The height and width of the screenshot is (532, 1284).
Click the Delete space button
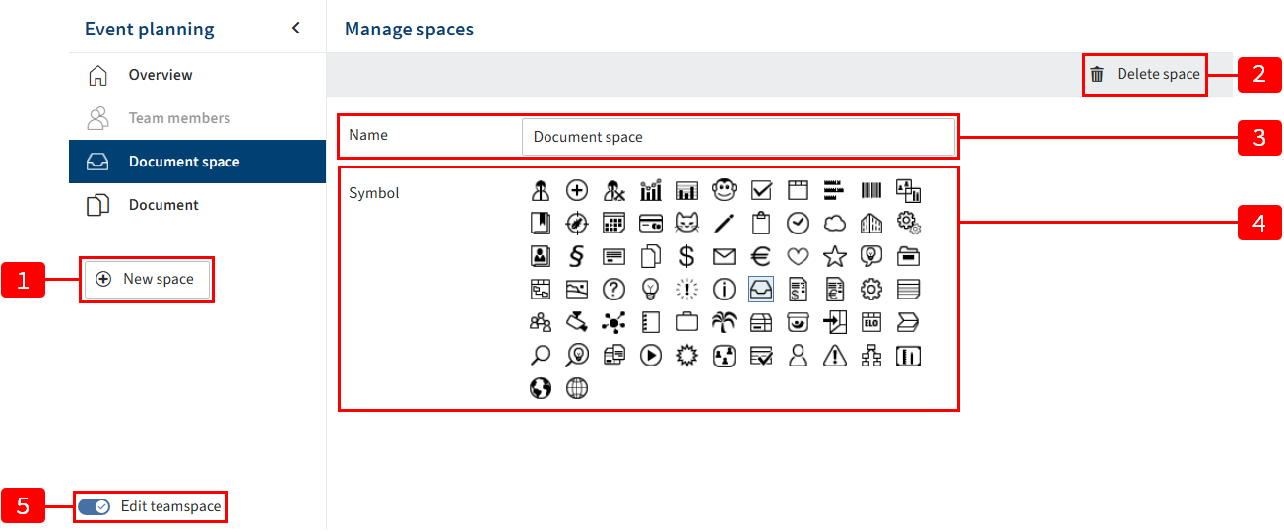coord(1145,74)
